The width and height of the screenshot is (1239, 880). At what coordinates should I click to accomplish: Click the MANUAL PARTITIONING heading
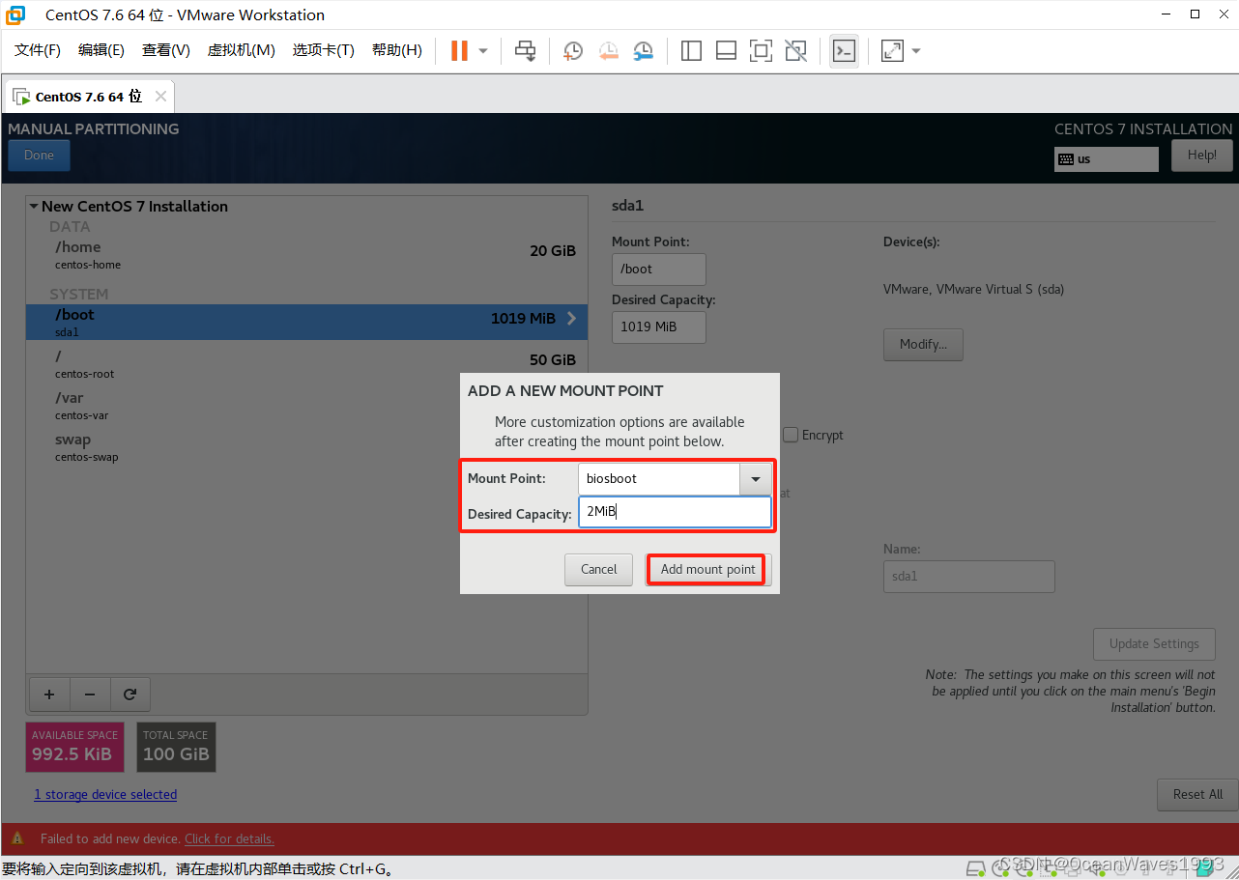click(x=94, y=128)
